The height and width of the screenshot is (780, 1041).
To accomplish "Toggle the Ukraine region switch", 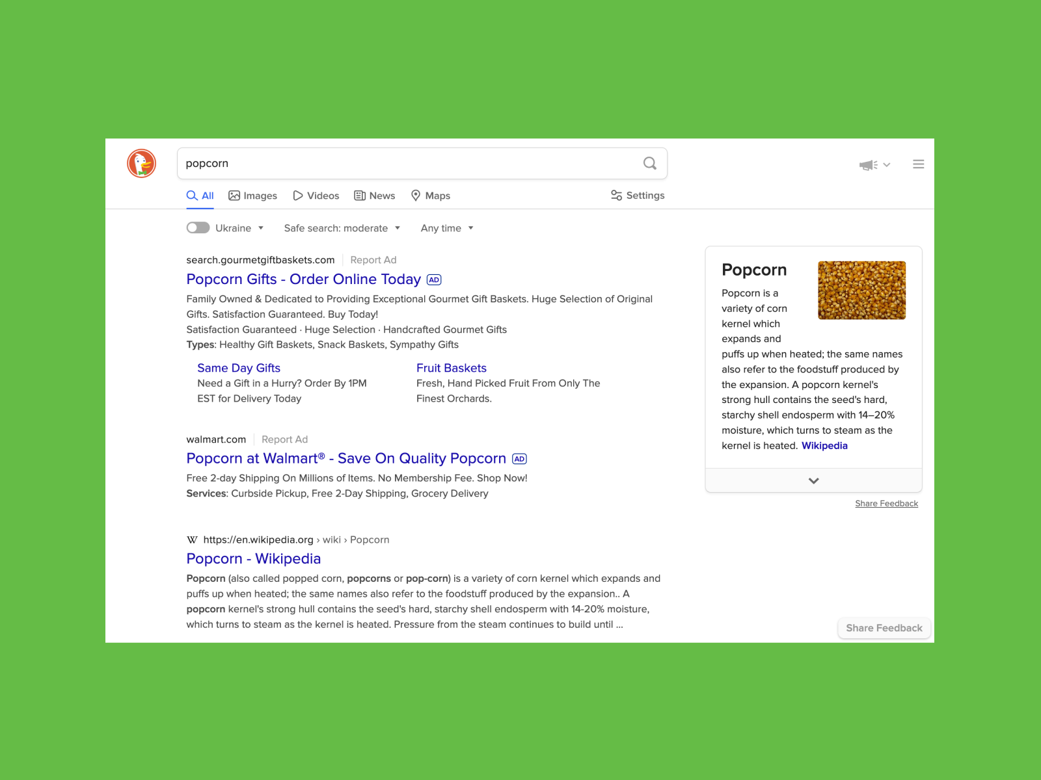I will coord(198,227).
